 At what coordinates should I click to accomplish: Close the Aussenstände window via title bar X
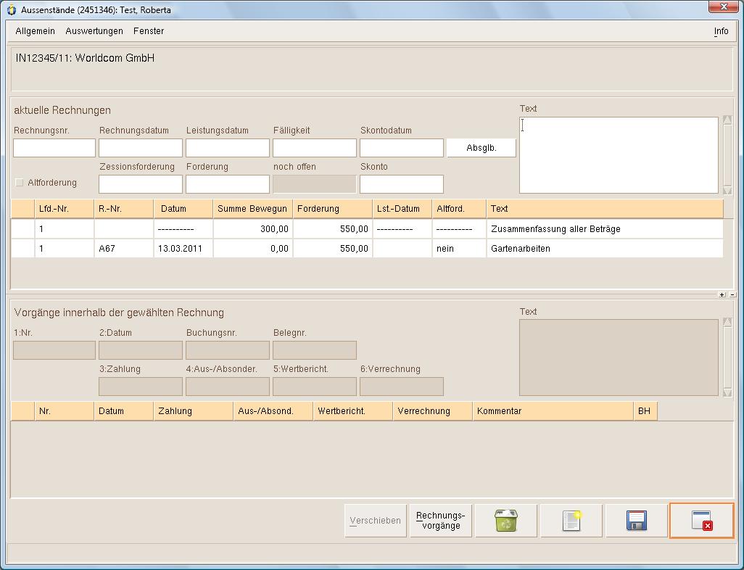(723, 7)
